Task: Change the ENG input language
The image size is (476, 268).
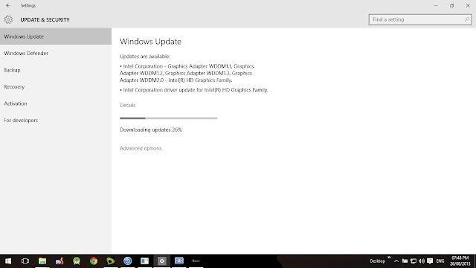Action: coord(440,261)
